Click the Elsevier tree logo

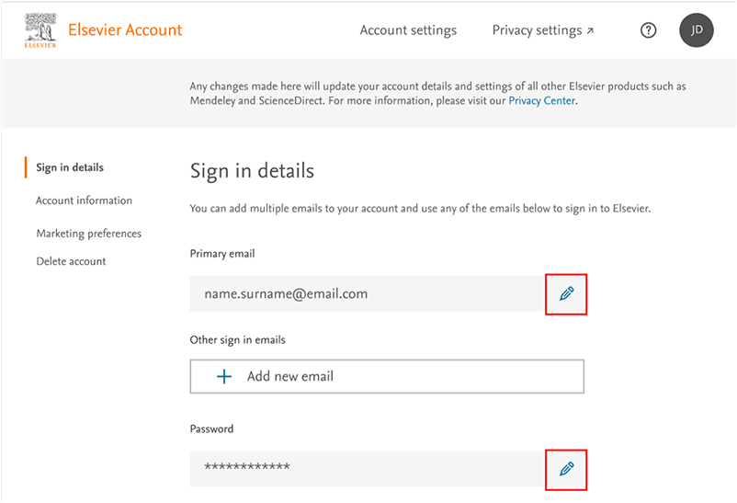[x=39, y=30]
